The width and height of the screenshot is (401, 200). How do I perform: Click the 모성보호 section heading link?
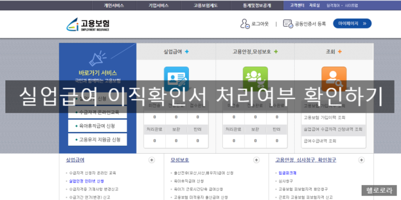180,160
